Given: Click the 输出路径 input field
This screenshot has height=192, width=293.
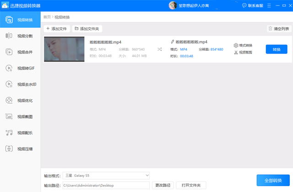Looking at the screenshot, I should pyautogui.click(x=106, y=185).
